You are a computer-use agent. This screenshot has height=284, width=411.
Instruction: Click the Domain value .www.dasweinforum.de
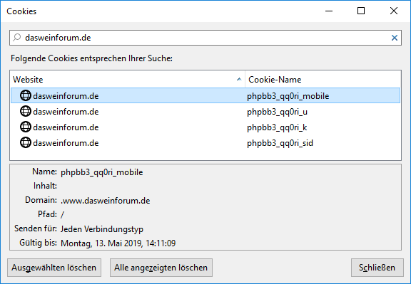pos(106,201)
